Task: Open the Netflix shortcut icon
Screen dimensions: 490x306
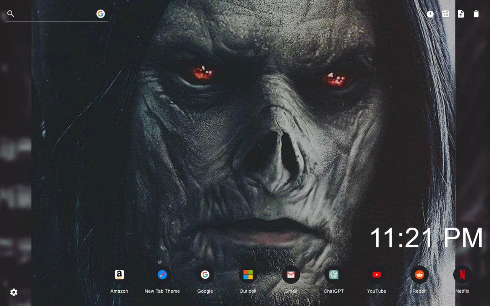Action: [x=462, y=275]
